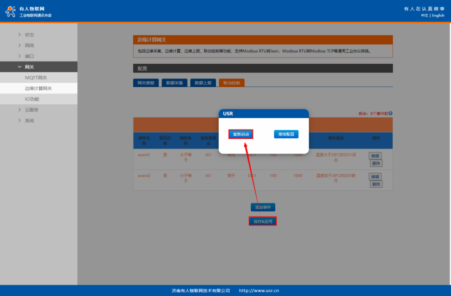Click the 添加事件 button
Viewport: 451px width, 296px height.
[263, 207]
